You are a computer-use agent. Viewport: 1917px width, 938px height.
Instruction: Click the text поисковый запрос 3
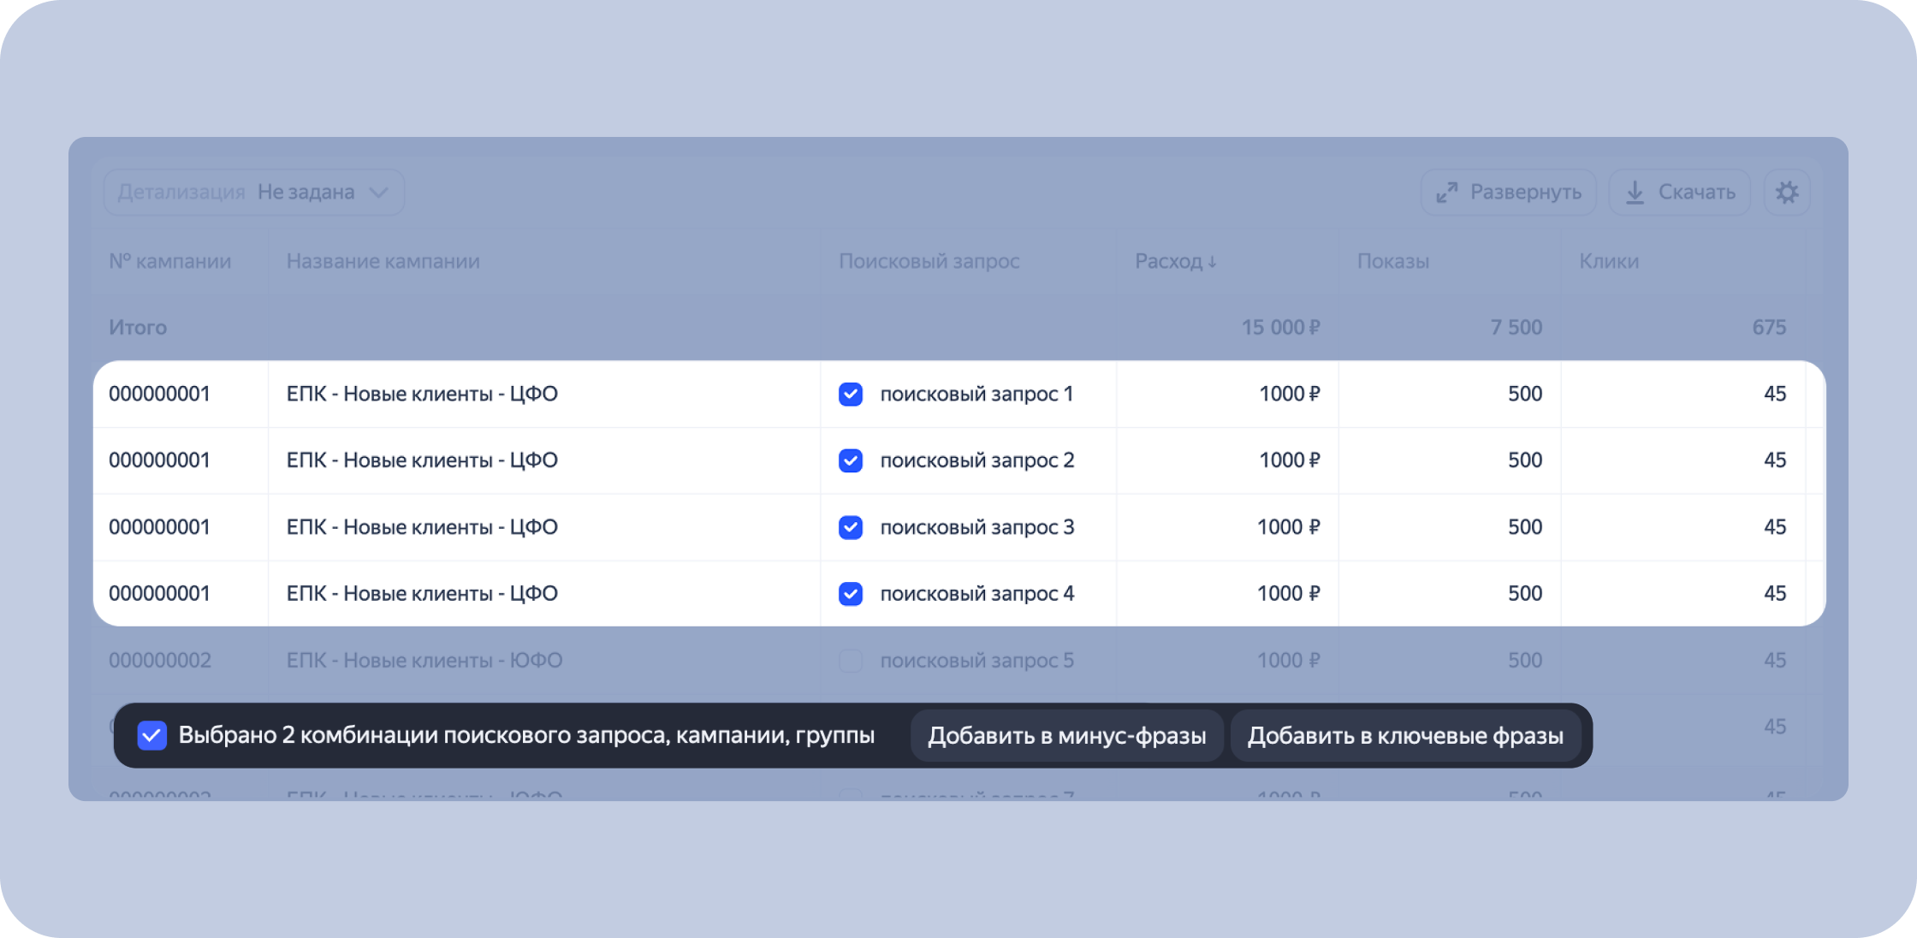click(977, 527)
